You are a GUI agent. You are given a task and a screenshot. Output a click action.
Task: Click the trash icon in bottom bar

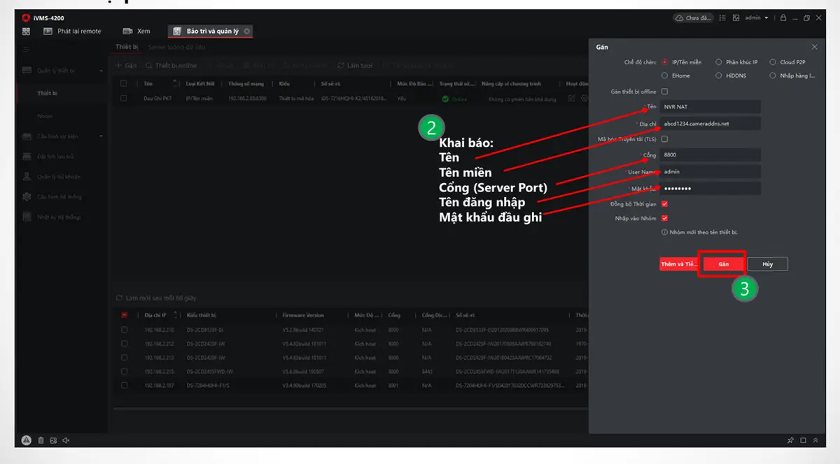coord(41,440)
